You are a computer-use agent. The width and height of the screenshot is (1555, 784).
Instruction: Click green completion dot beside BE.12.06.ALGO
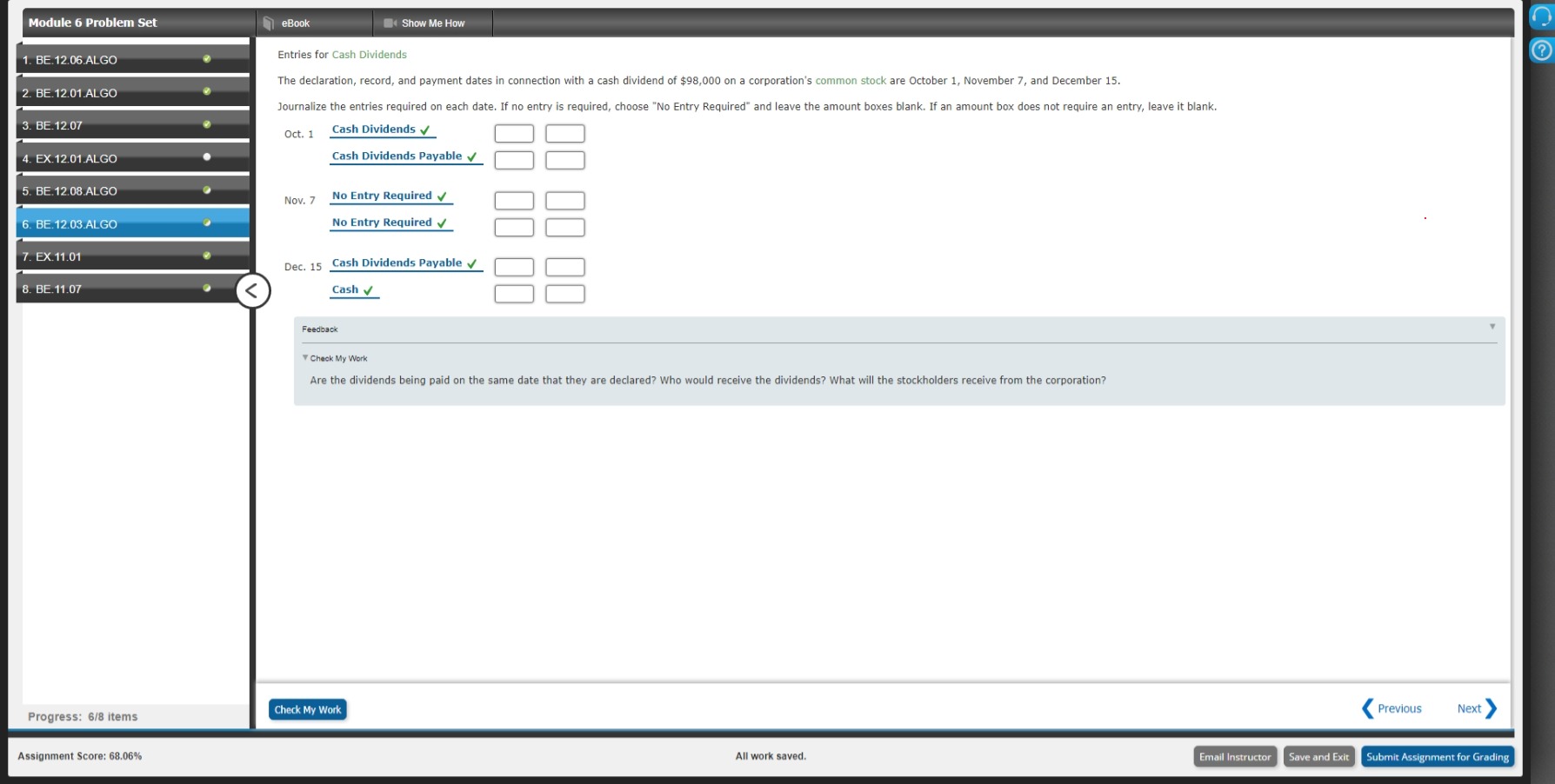pos(206,59)
